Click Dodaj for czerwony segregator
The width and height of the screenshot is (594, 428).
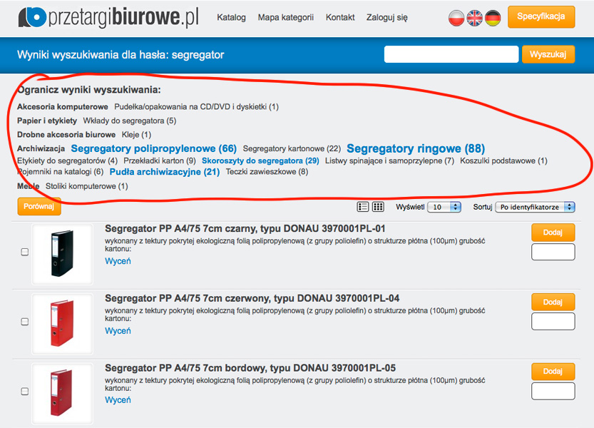[553, 302]
